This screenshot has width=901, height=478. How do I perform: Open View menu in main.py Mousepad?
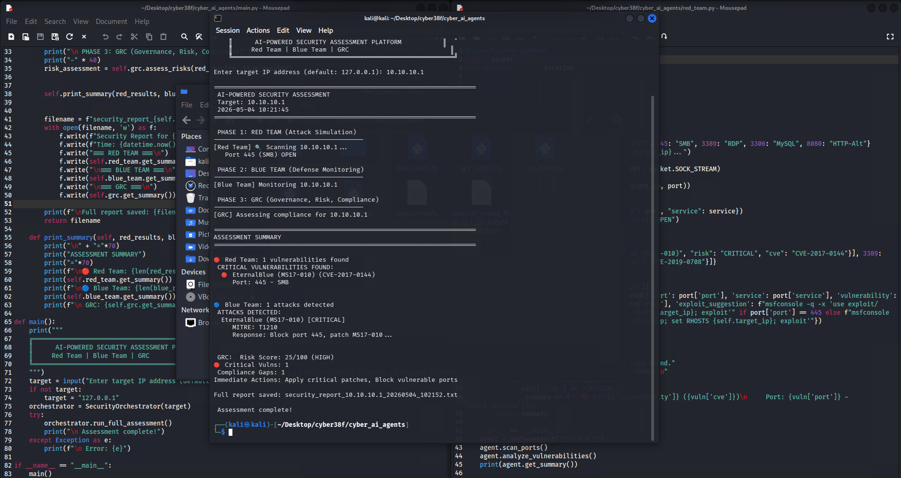pos(81,22)
